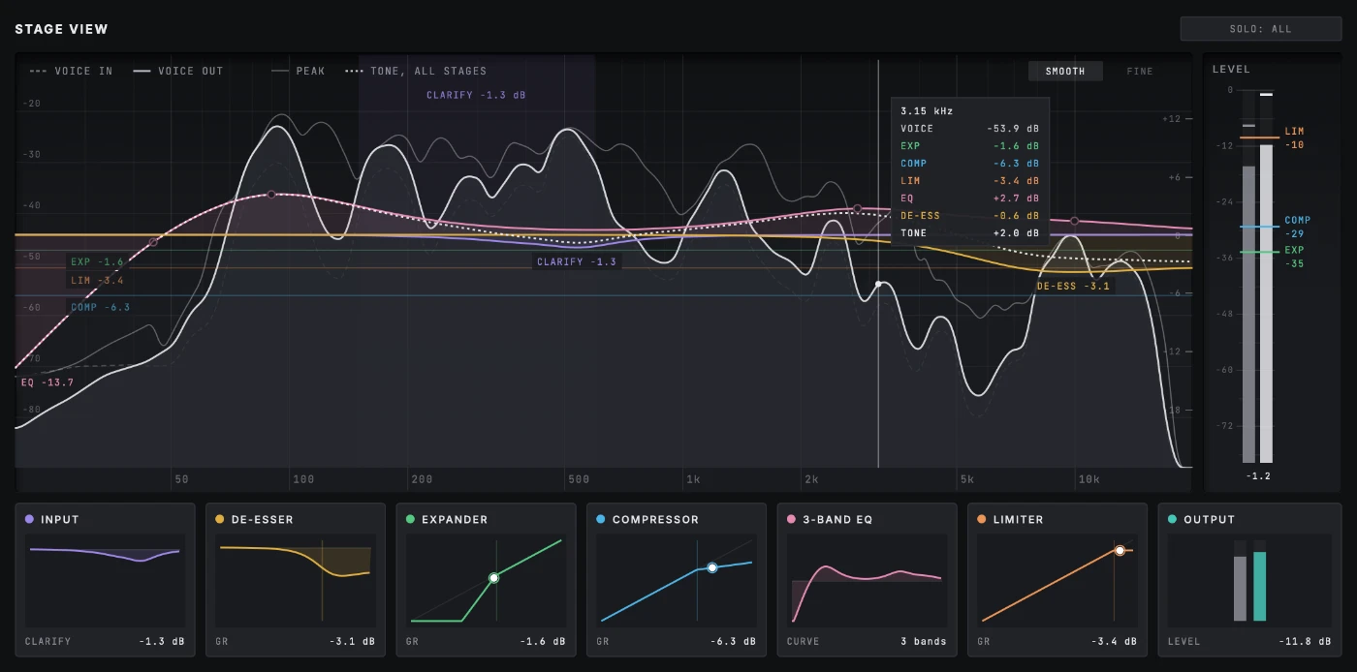The width and height of the screenshot is (1357, 672).
Task: Grab the expander threshold knee handle
Action: [x=493, y=577]
